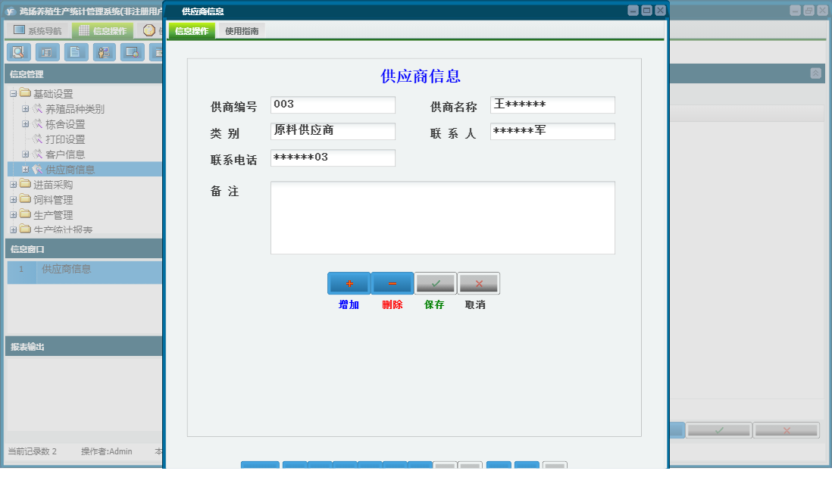Click inside the 备注 remarks text area
The height and width of the screenshot is (496, 832).
point(443,217)
